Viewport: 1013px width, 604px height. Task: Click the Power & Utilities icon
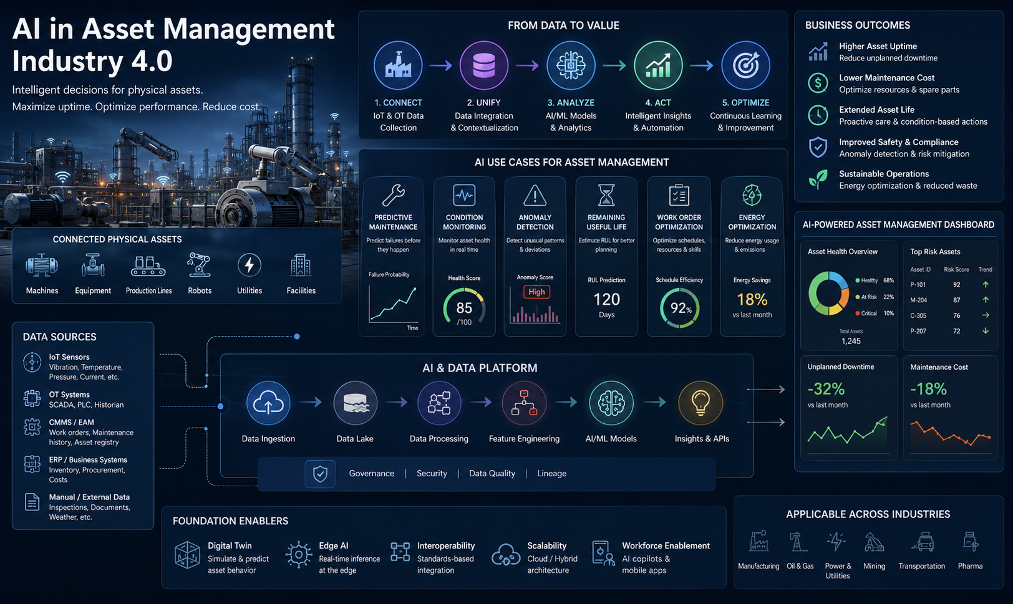tap(836, 542)
